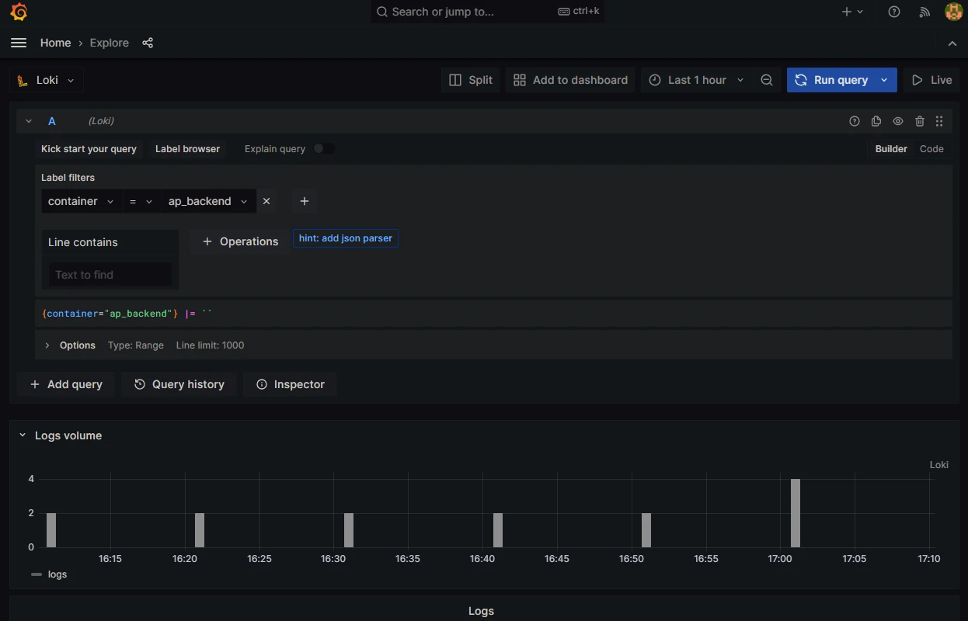Click the Run query button
Viewport: 968px width, 621px height.
[x=831, y=80]
